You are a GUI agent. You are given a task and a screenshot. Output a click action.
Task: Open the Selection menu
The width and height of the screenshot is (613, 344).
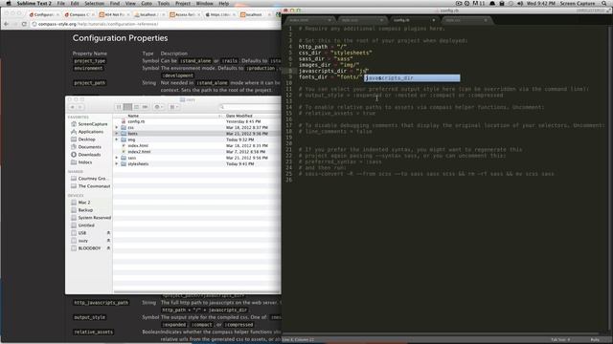[94, 3]
